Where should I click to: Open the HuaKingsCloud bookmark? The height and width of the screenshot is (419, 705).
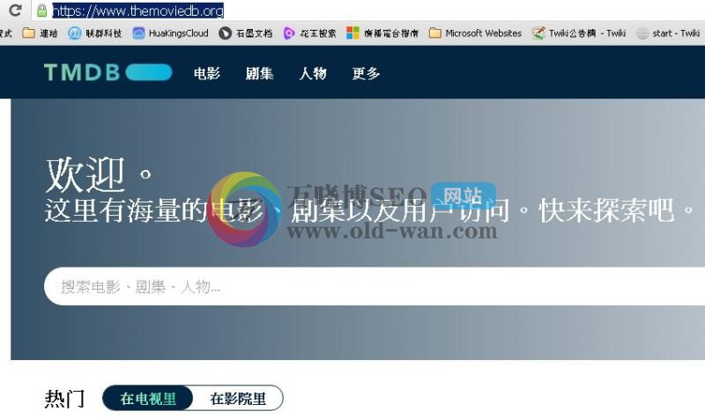pos(170,33)
